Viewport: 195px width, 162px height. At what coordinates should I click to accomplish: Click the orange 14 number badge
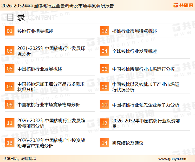tap(105, 143)
